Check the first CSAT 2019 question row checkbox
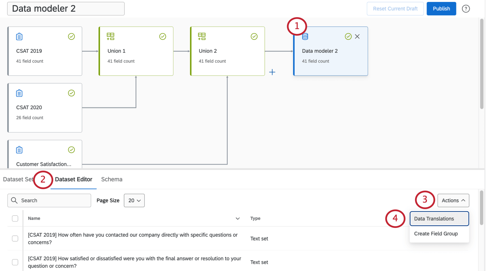 [15, 238]
